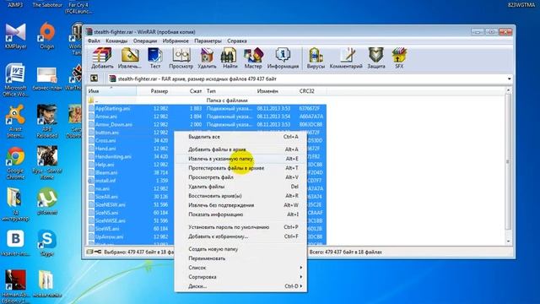The width and height of the screenshot is (540, 304).
Task: Go up one folder level button
Action: coord(94,79)
